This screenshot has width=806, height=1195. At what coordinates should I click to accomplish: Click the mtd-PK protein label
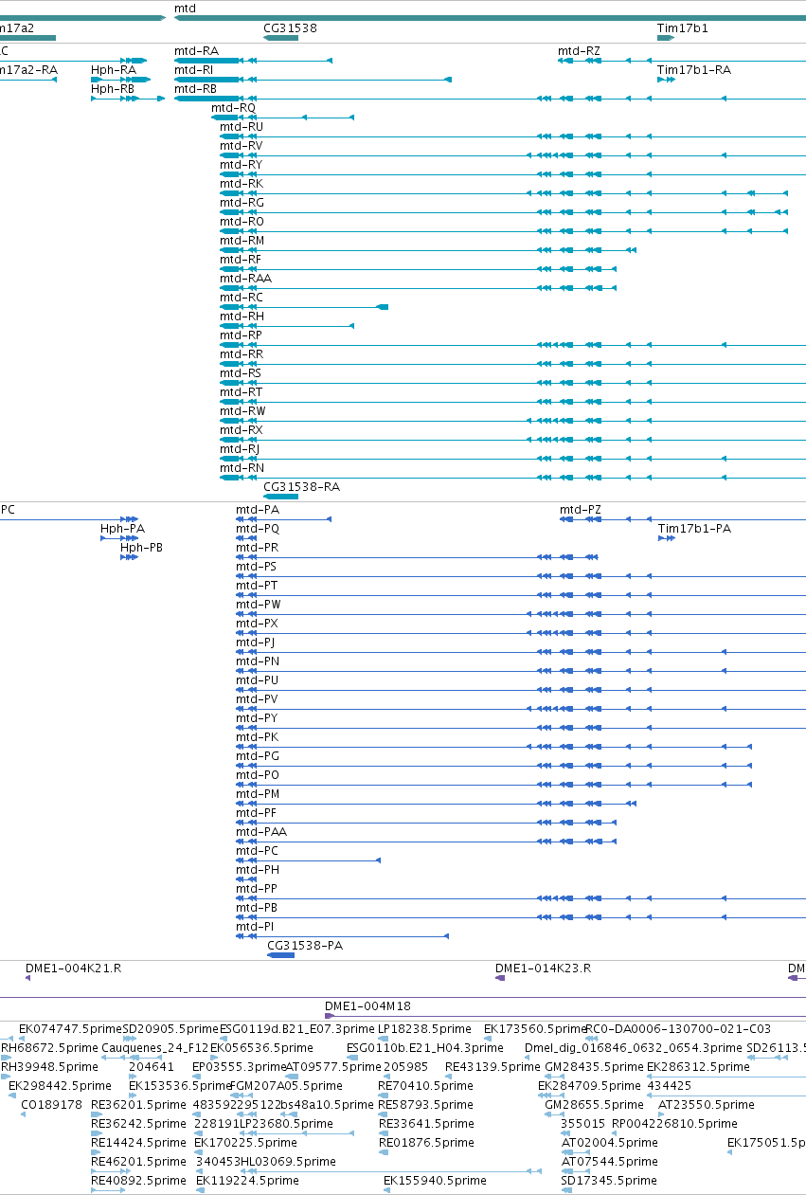[257, 736]
